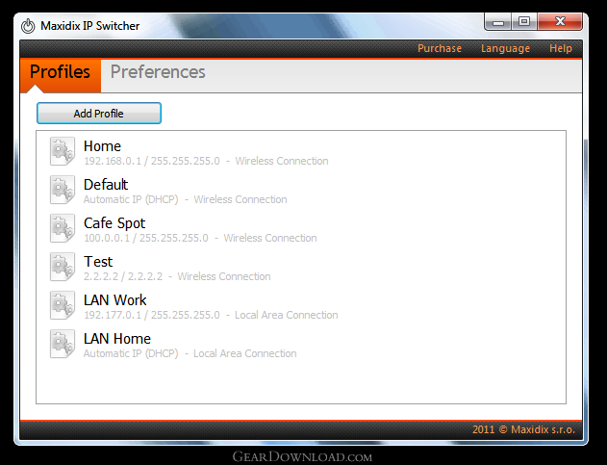
Task: Click the Home profile gear icon
Action: click(63, 151)
